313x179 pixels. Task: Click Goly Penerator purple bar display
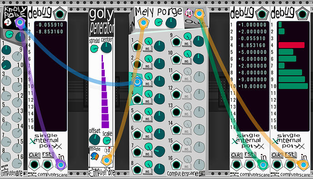coord(105,91)
